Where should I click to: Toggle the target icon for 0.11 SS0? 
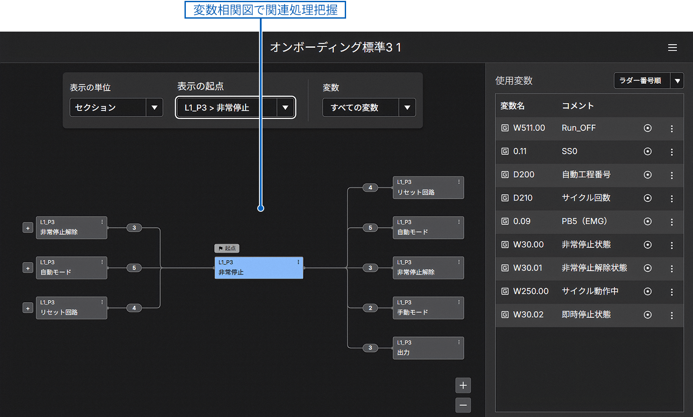point(648,152)
